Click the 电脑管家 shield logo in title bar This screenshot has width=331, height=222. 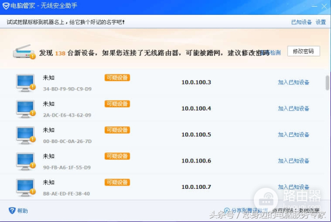pos(6,6)
